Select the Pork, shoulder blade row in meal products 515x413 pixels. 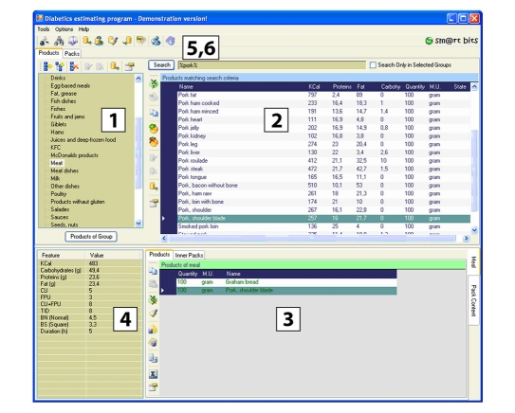pos(286,290)
